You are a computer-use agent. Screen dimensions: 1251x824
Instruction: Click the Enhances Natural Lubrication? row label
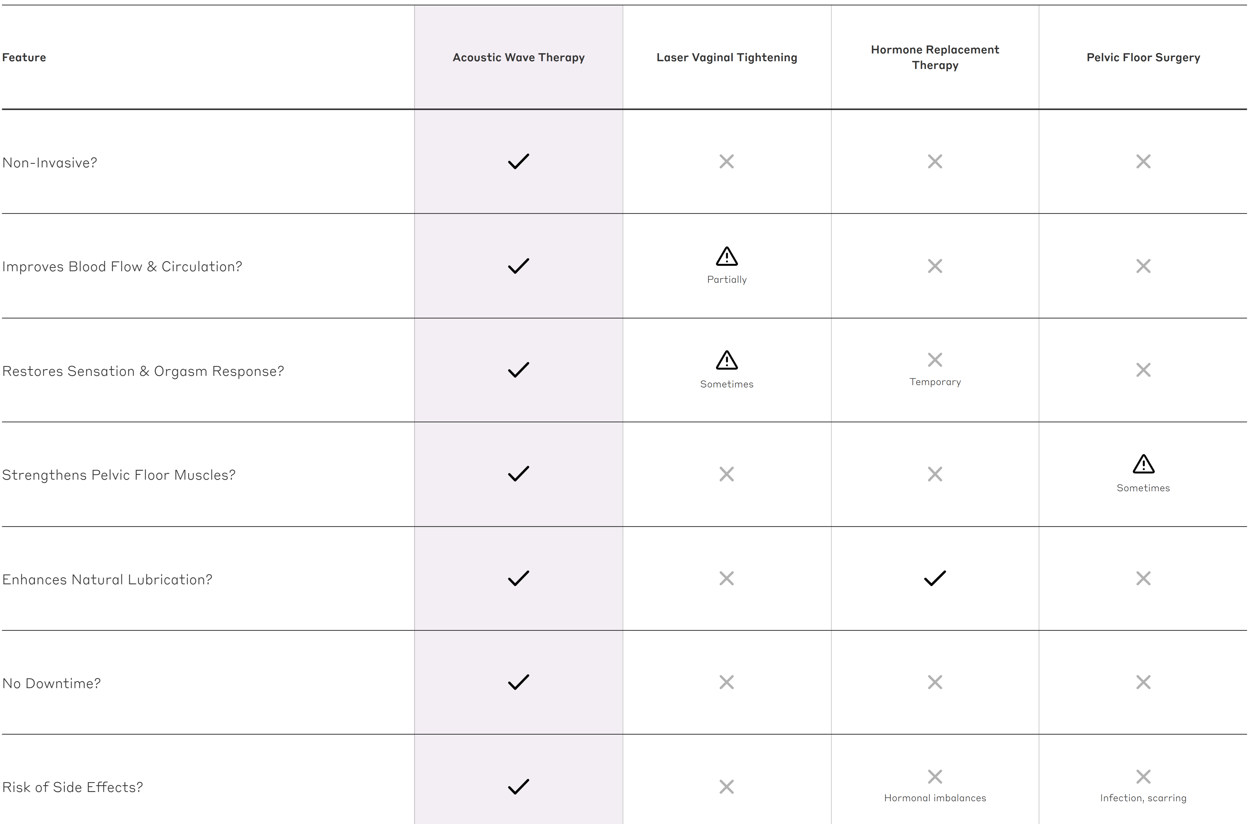107,579
